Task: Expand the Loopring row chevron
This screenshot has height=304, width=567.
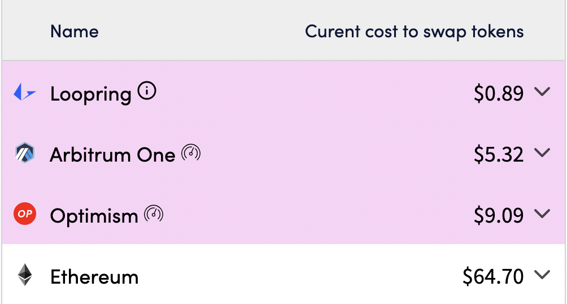Action: click(x=542, y=92)
